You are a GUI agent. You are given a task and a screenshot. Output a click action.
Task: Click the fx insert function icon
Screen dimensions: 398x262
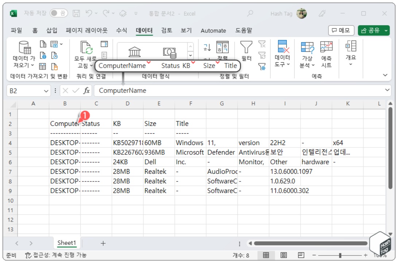coord(86,90)
